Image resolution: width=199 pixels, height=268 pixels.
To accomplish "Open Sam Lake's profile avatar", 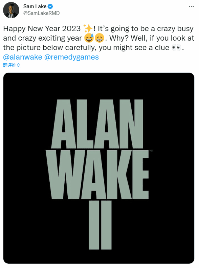I will (11, 10).
